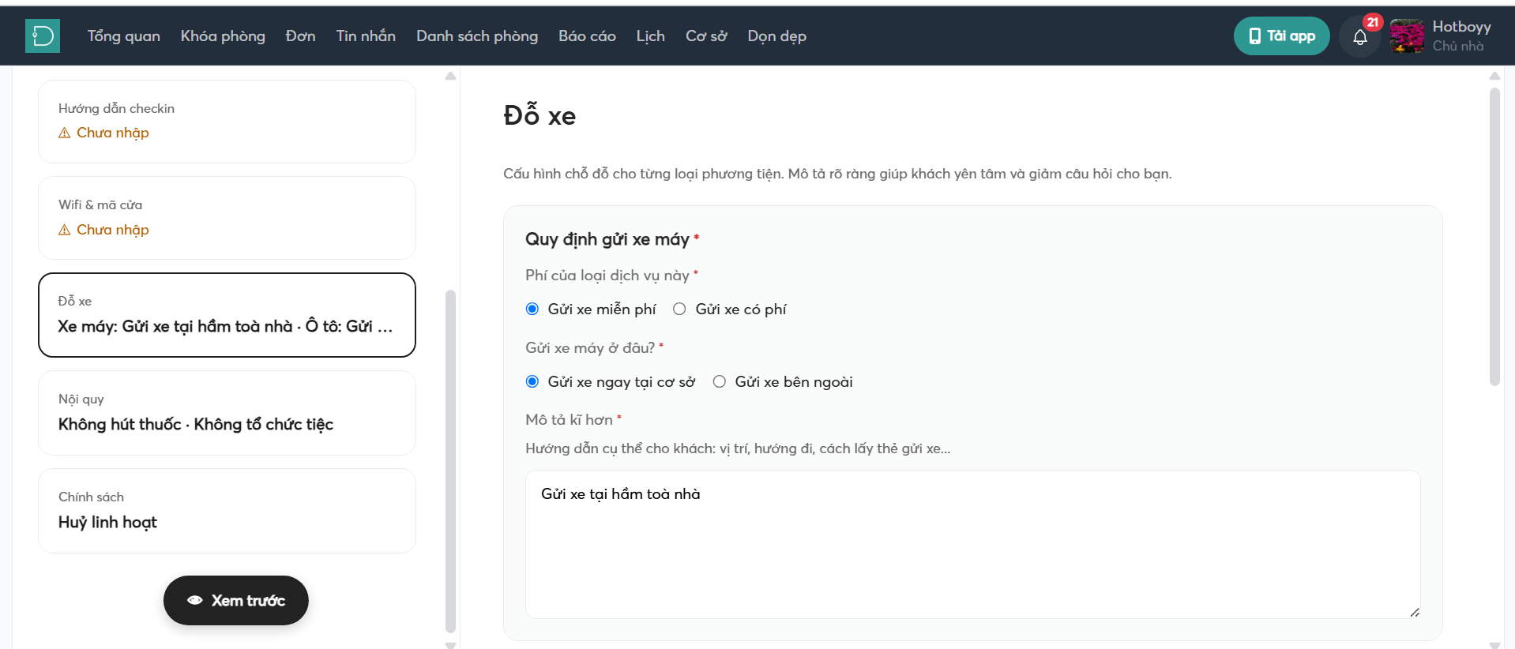1515x649 pixels.
Task: Click Phí của loại dịch vụ này label
Action: pyautogui.click(x=607, y=275)
